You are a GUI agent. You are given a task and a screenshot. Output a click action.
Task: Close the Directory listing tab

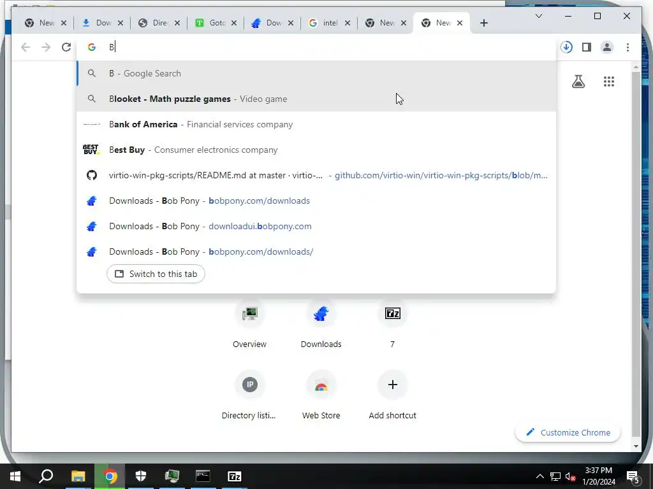pyautogui.click(x=177, y=23)
